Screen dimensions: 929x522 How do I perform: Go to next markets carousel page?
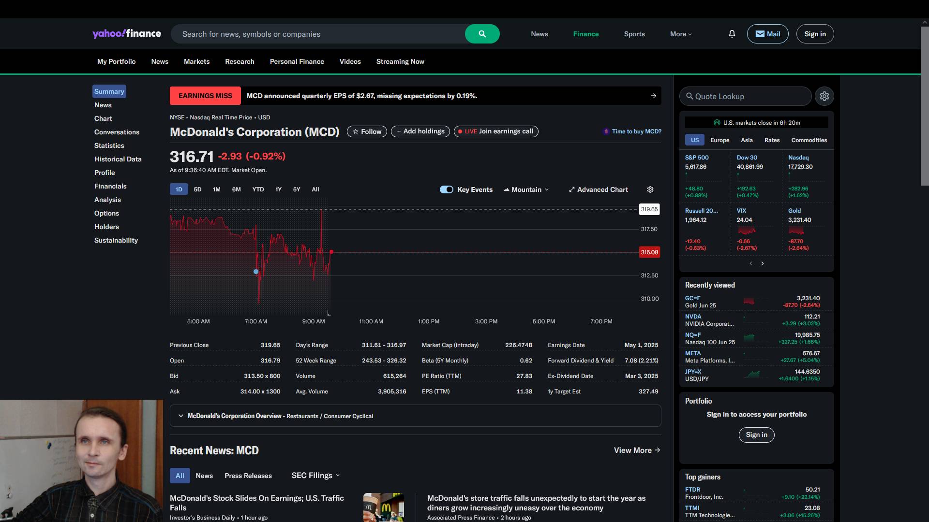coord(763,263)
